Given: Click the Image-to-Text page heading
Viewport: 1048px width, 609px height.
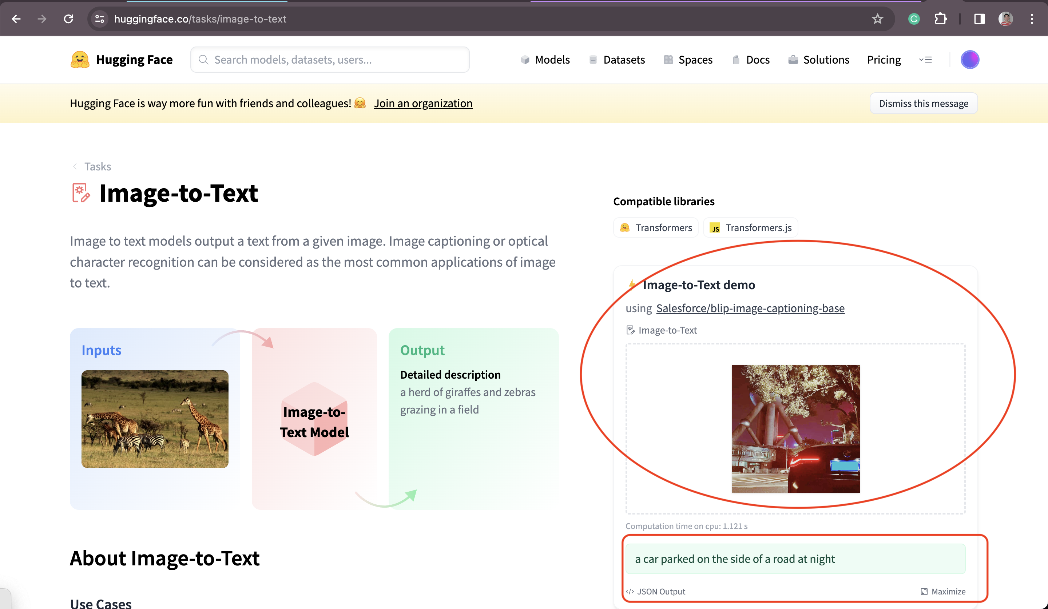Looking at the screenshot, I should click(x=178, y=193).
